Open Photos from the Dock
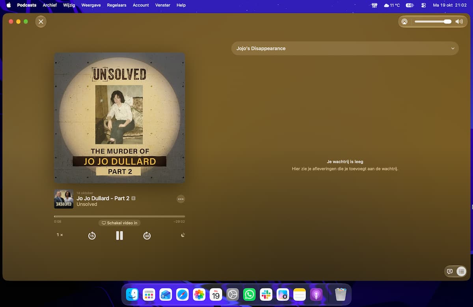The image size is (473, 307). [199, 294]
